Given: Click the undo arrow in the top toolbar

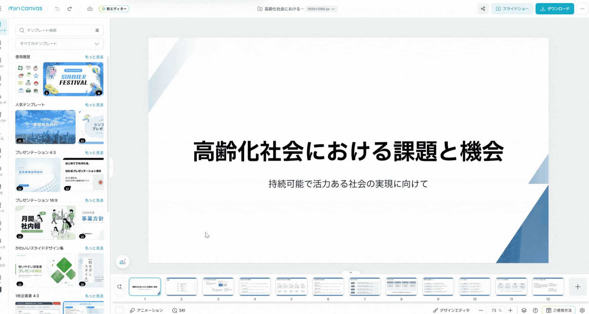Looking at the screenshot, I should click(57, 9).
